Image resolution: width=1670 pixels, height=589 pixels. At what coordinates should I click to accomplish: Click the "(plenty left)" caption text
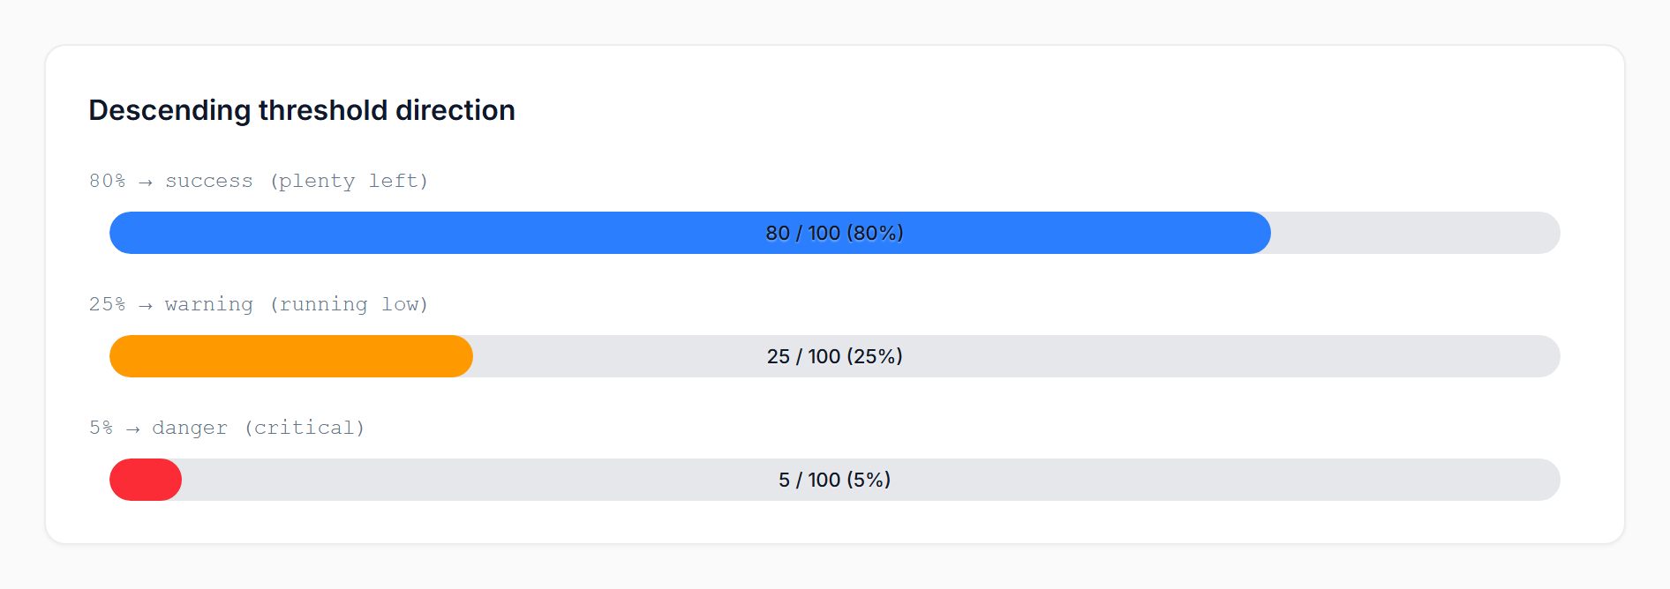click(350, 181)
